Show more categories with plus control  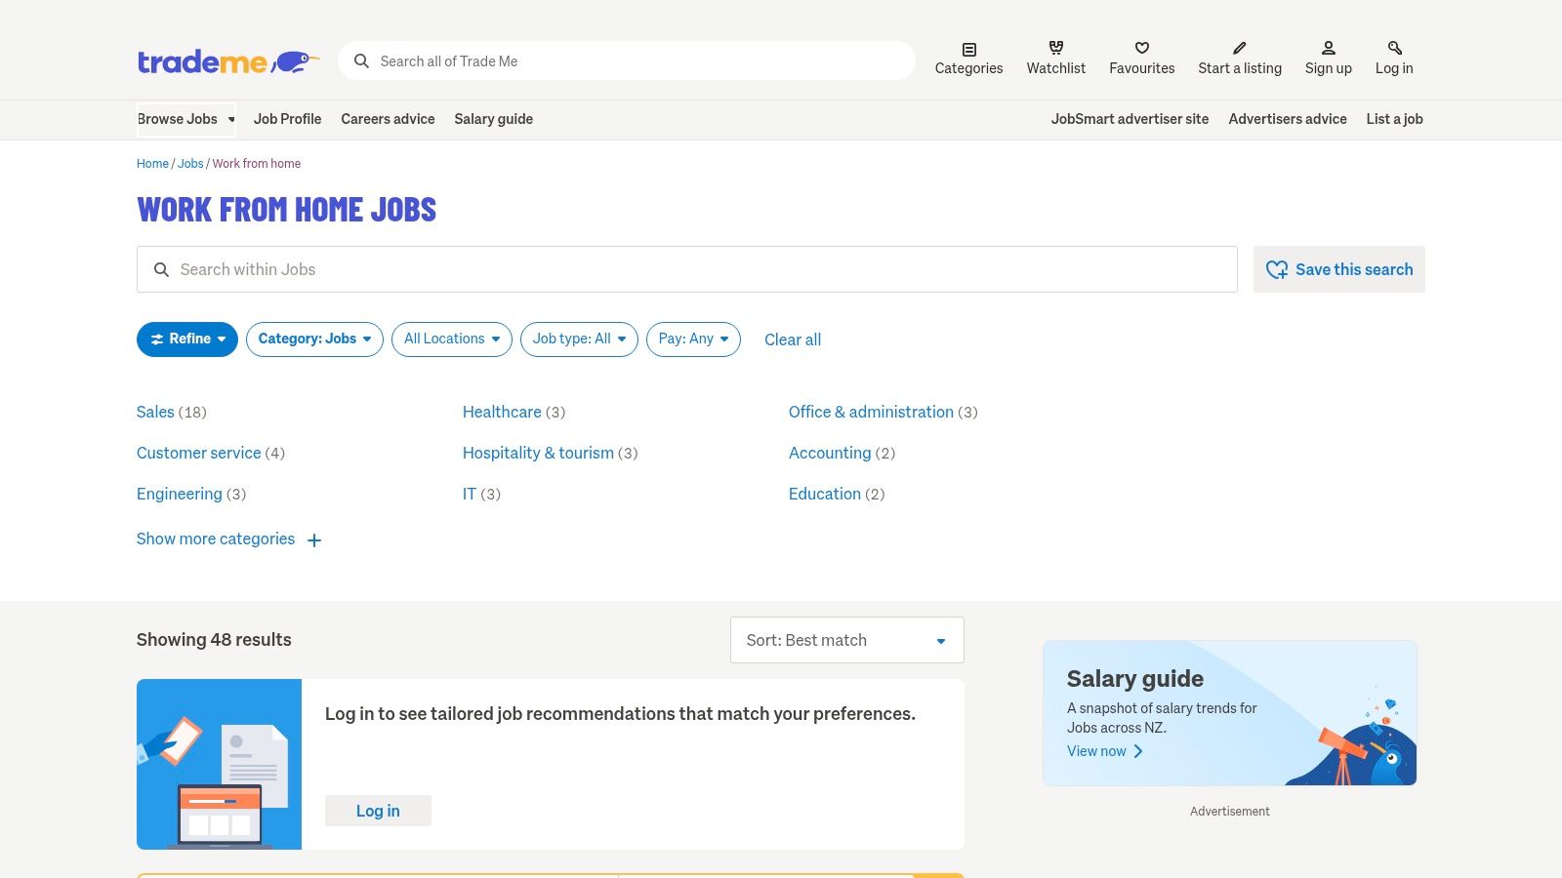pyautogui.click(x=216, y=539)
